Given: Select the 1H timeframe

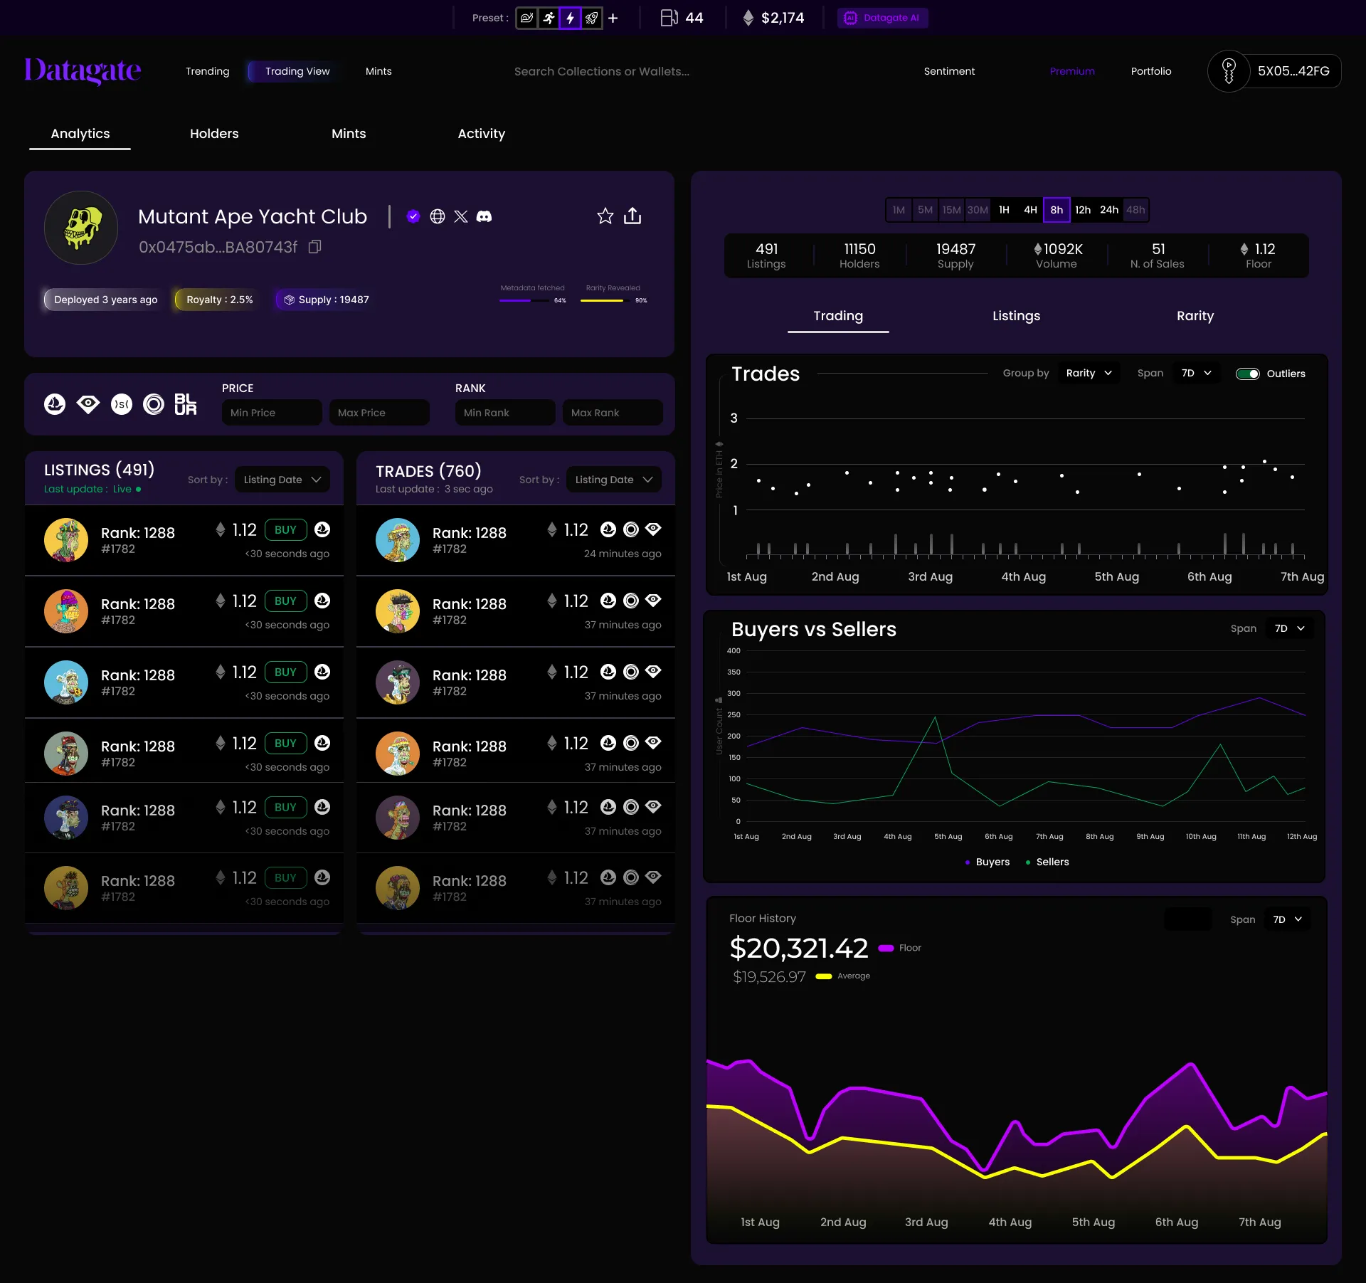Looking at the screenshot, I should click(1004, 210).
